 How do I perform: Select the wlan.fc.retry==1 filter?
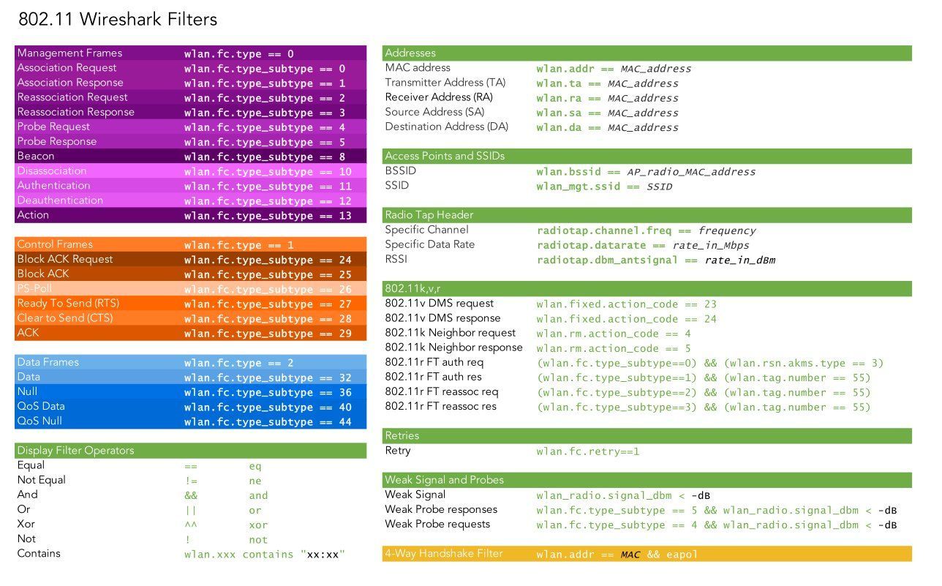pyautogui.click(x=587, y=451)
